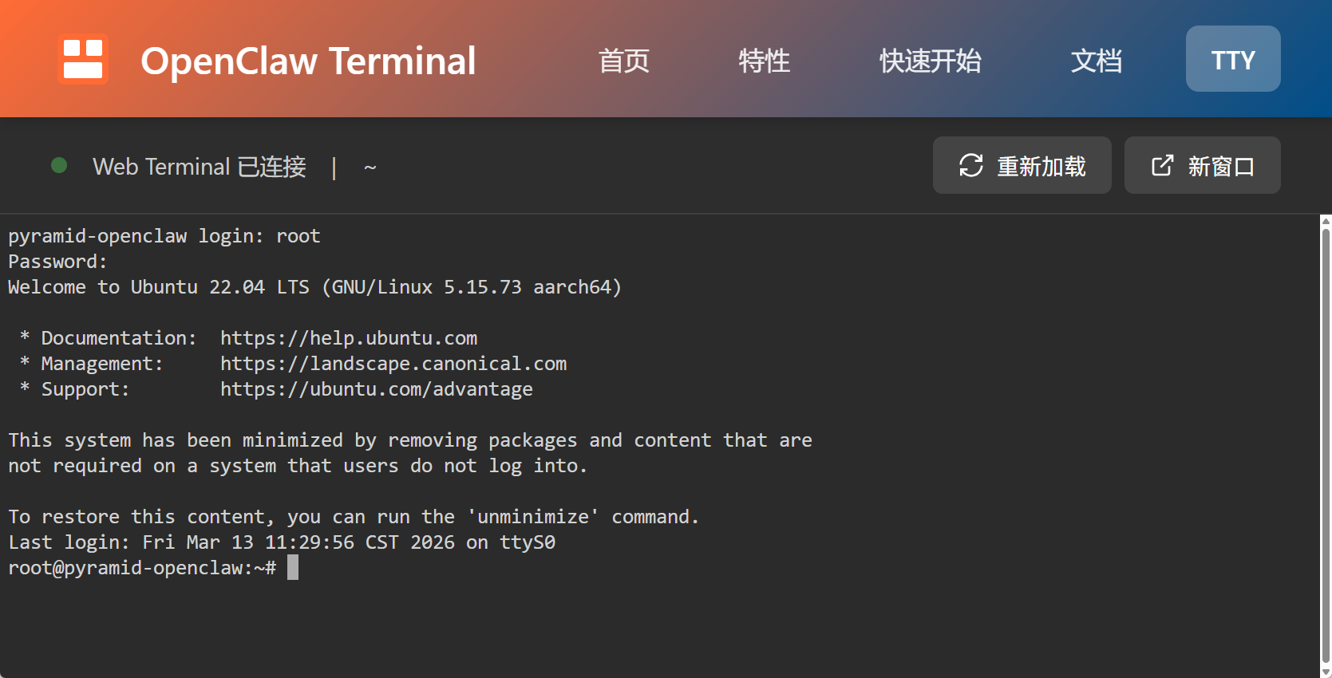Image resolution: width=1332 pixels, height=678 pixels.
Task: Click the "Web Terminal 已连接" status label
Action: [200, 167]
